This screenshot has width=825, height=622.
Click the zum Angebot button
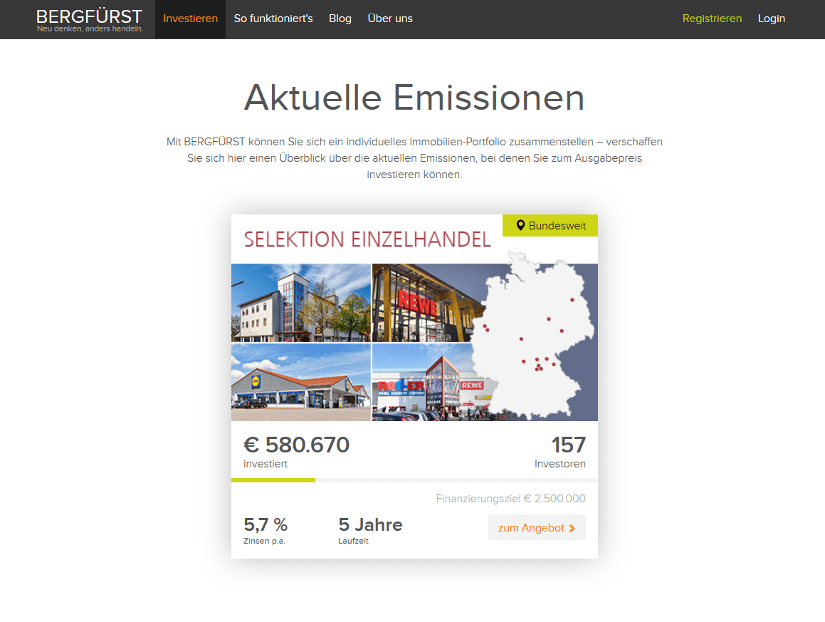537,528
